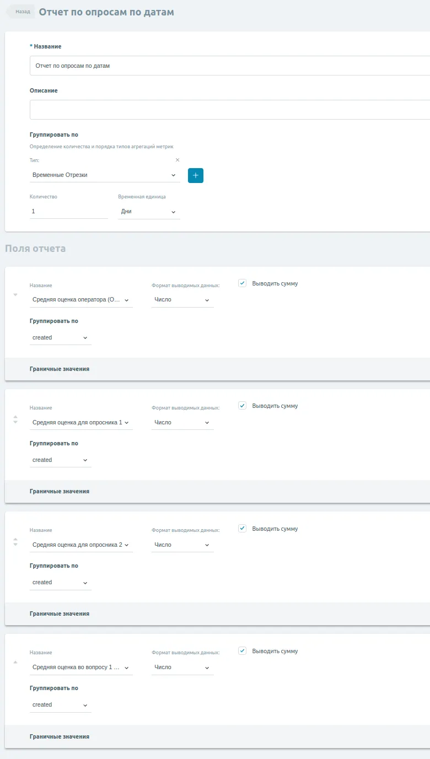The image size is (430, 759).
Task: Move 'Средняя оценка для опросника 2' field down
Action: tap(15, 545)
